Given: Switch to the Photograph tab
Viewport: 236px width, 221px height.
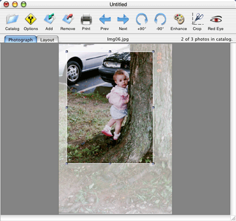Looking at the screenshot, I should click(20, 40).
